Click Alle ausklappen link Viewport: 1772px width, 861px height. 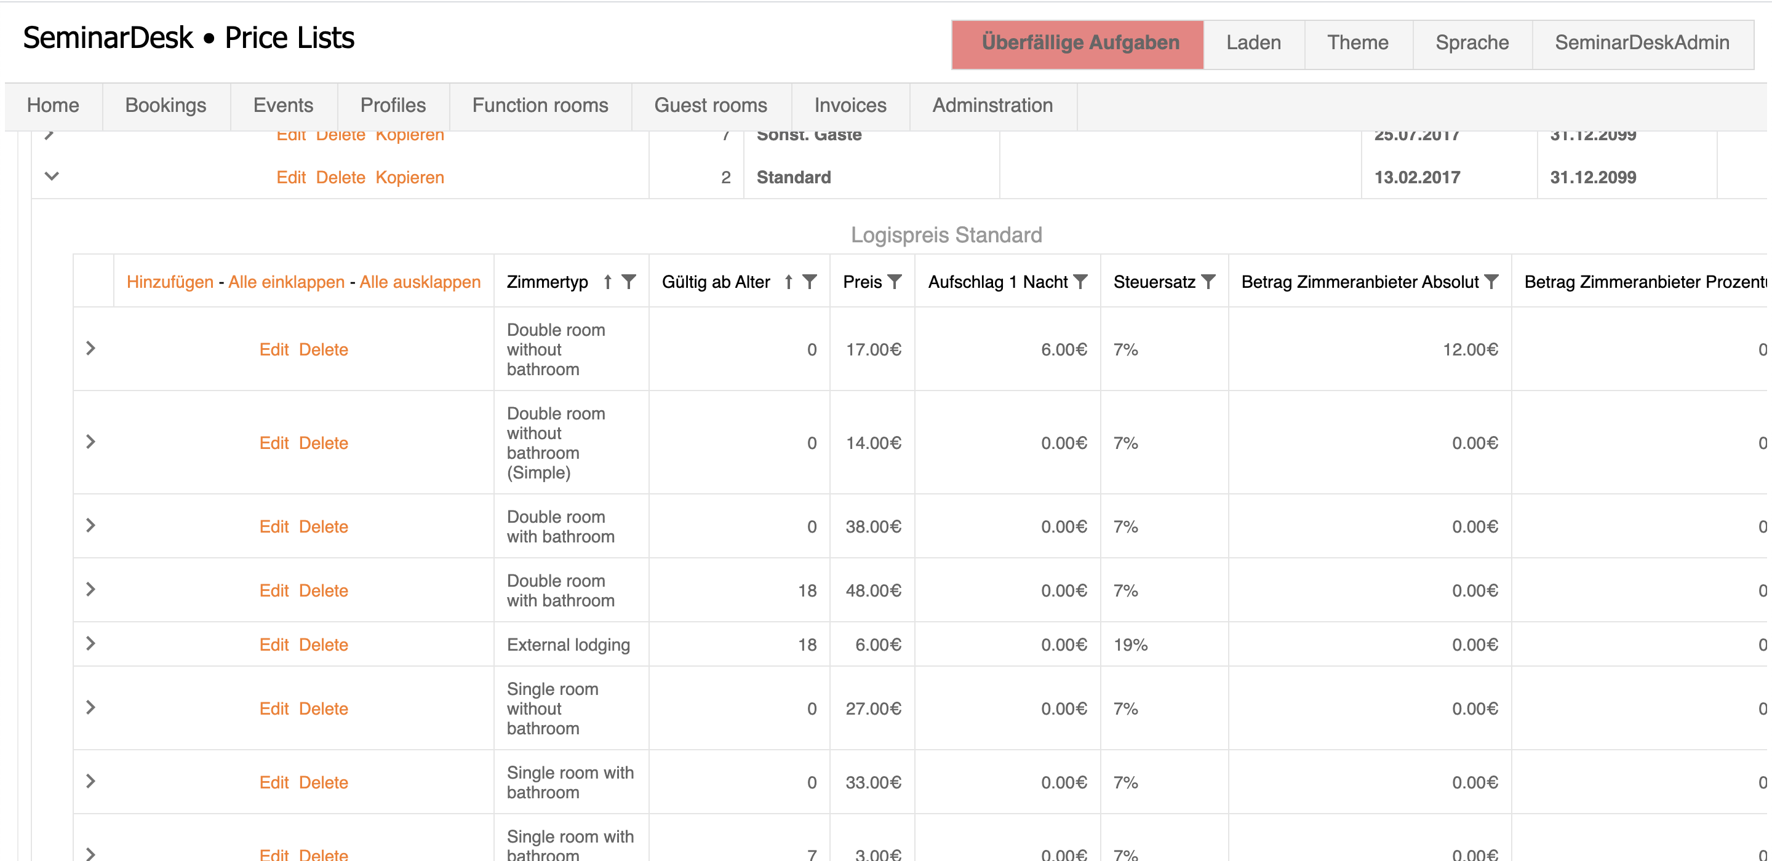point(420,282)
